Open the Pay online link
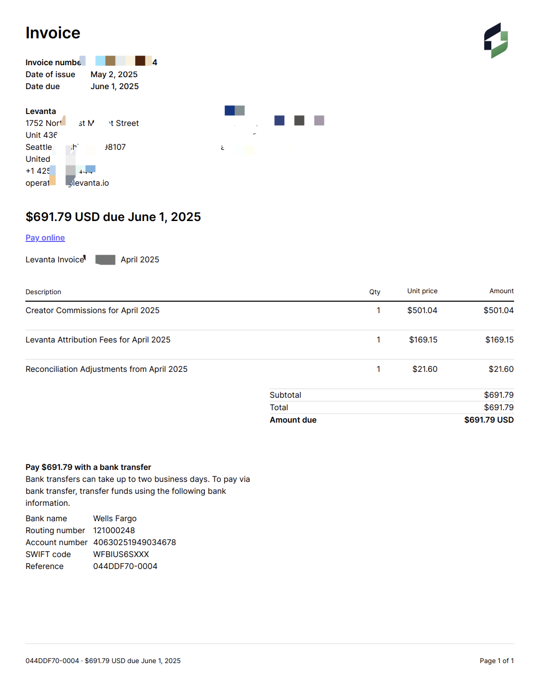 45,238
